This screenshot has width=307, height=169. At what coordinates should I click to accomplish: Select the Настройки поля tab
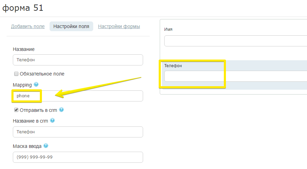[x=71, y=26]
